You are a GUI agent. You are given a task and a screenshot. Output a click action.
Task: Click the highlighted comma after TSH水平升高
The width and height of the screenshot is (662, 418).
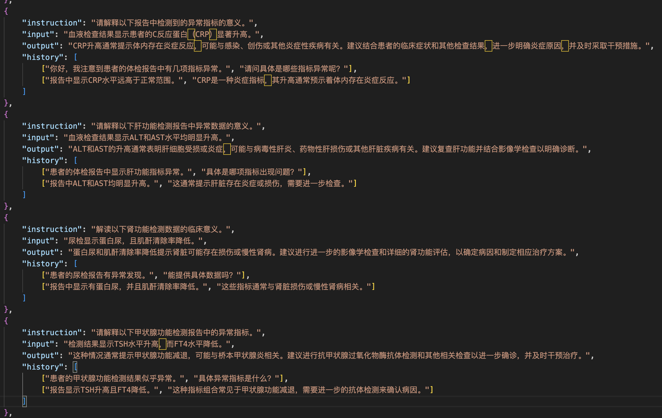coord(163,344)
